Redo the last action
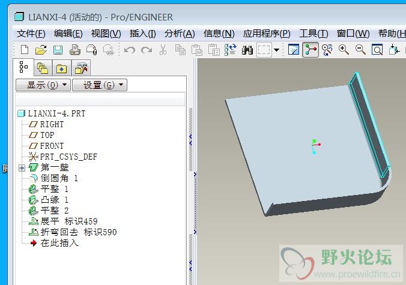Image resolution: width=406 pixels, height=285 pixels. tap(147, 50)
